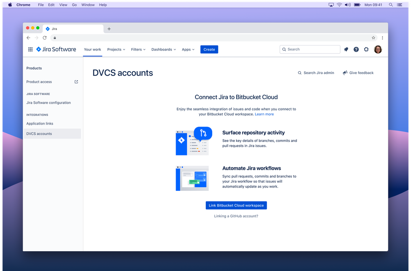Open the user profile avatar
This screenshot has width=411, height=271.
378,49
